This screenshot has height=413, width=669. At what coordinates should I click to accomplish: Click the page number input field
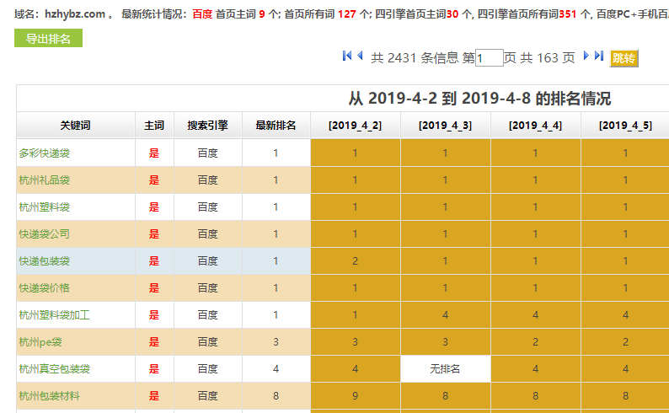pos(490,58)
